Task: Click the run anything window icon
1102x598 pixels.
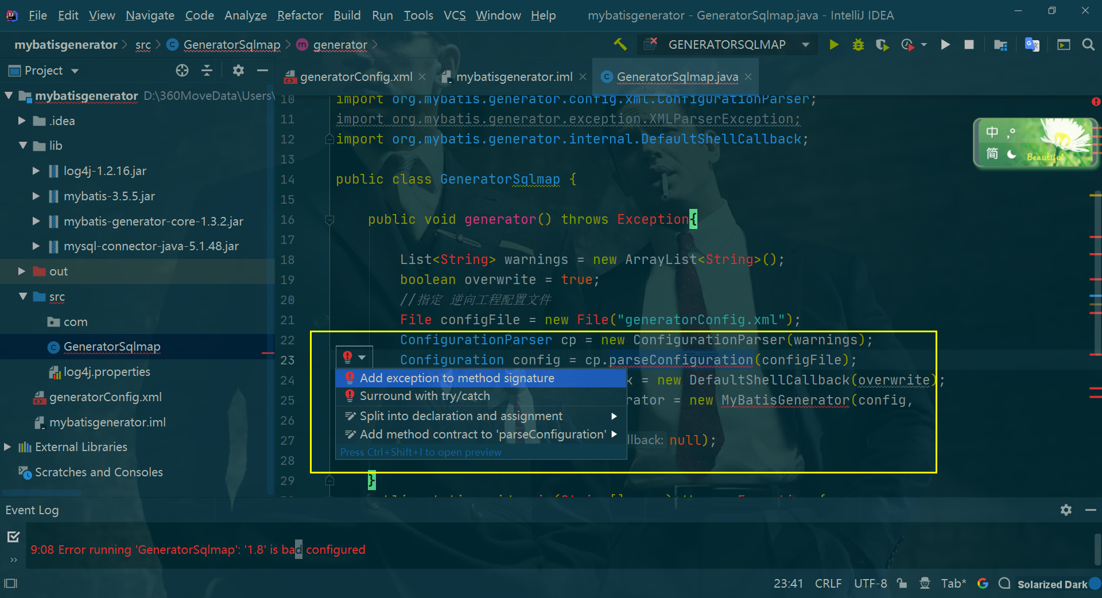Action: pyautogui.click(x=1064, y=44)
